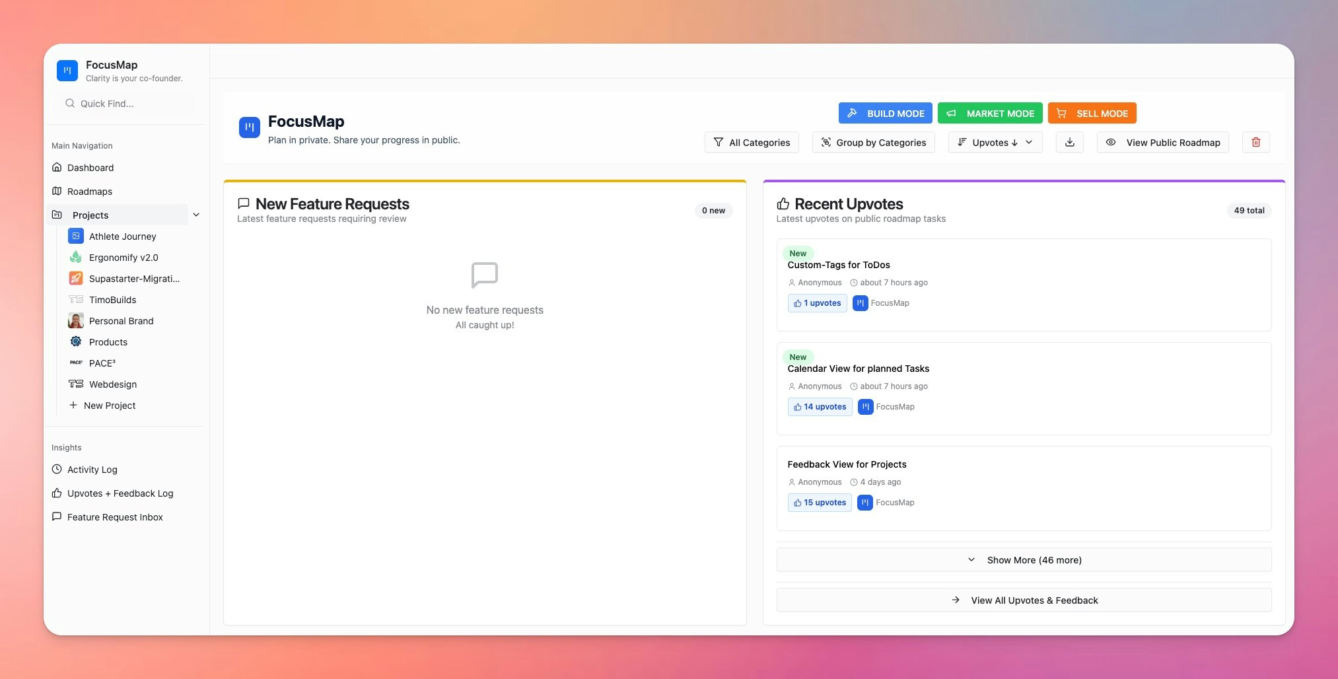Open the Upvotes sort dropdown
This screenshot has width=1338, height=679.
click(995, 142)
